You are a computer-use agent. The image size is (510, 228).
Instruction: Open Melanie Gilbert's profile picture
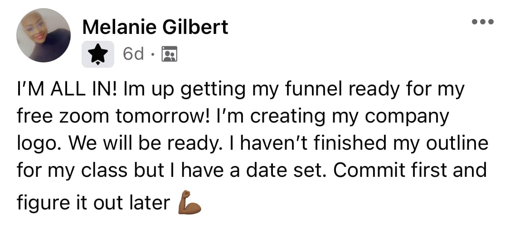coord(44,35)
